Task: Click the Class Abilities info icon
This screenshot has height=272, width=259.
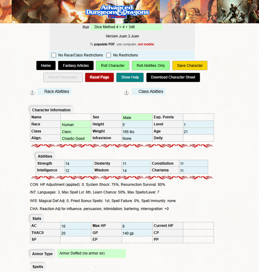Action: pos(126,92)
